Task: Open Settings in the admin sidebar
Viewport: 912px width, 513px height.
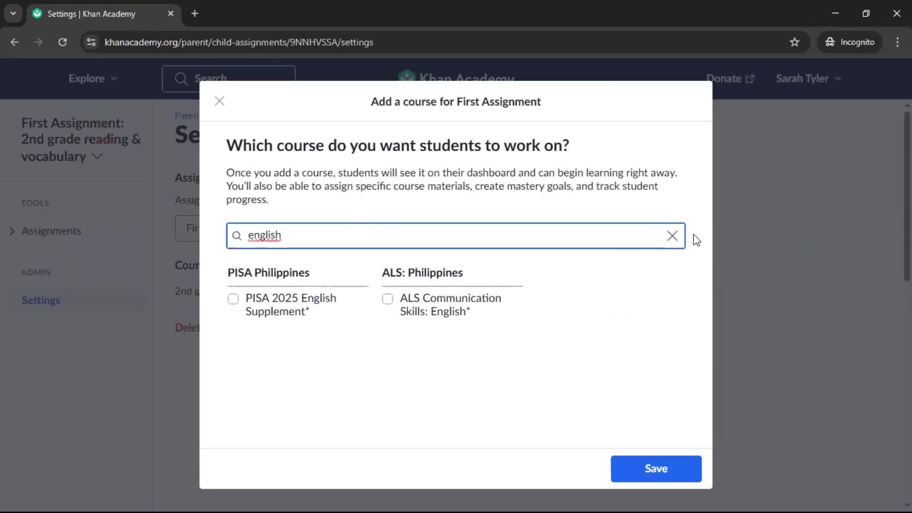Action: [41, 300]
